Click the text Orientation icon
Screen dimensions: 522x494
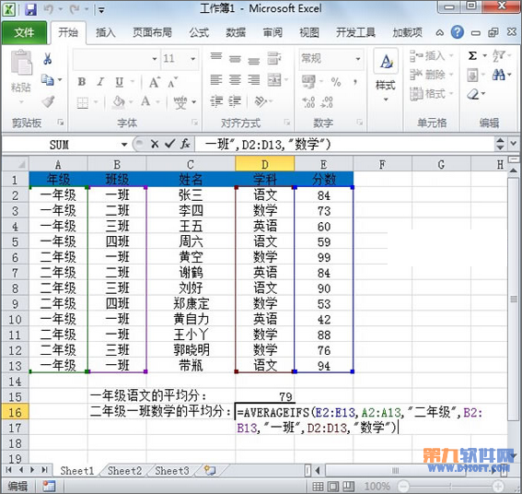tap(260, 101)
